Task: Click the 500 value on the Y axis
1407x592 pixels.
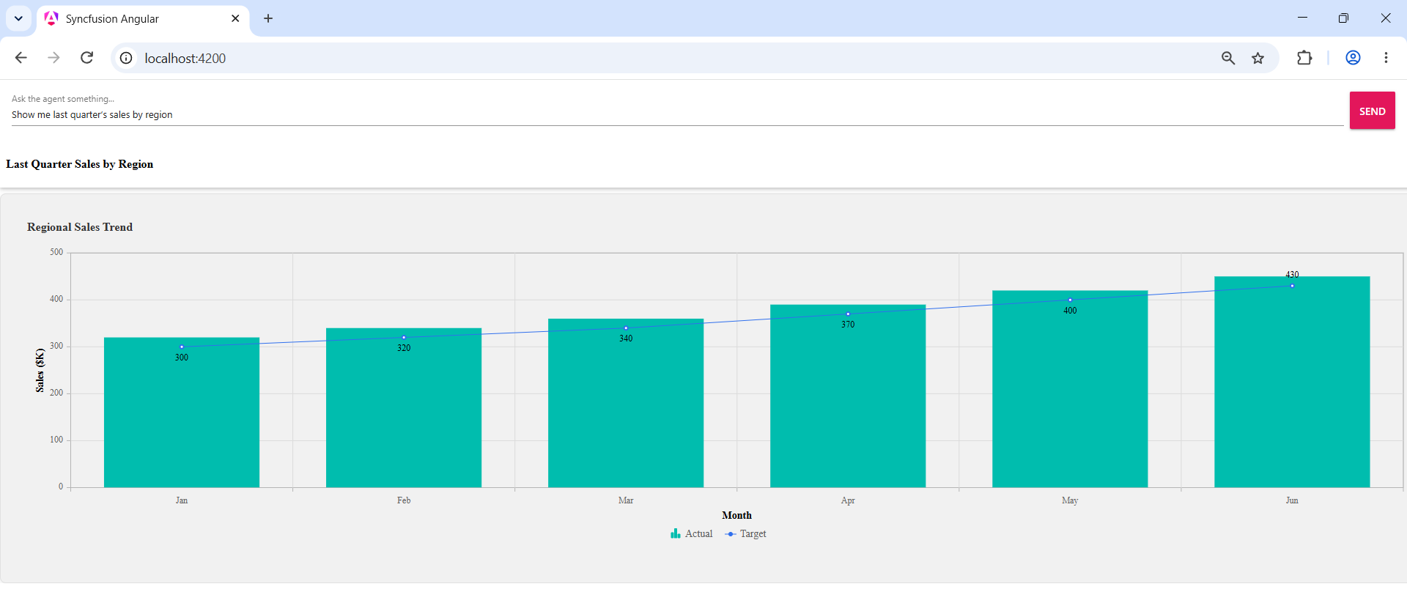Action: pos(56,252)
